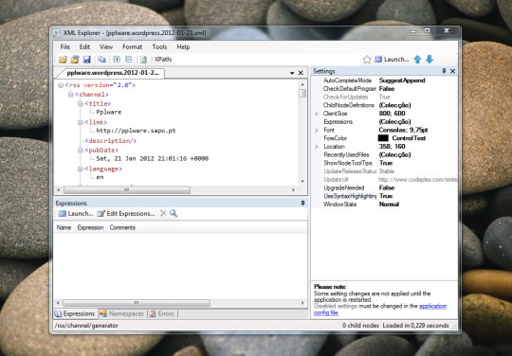512x356 pixels.
Task: Click the magnifier icon in Expressions toolbar
Action: click(x=174, y=214)
